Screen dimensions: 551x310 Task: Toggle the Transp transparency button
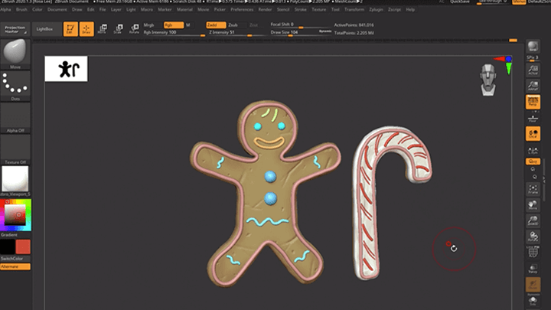pyautogui.click(x=533, y=269)
